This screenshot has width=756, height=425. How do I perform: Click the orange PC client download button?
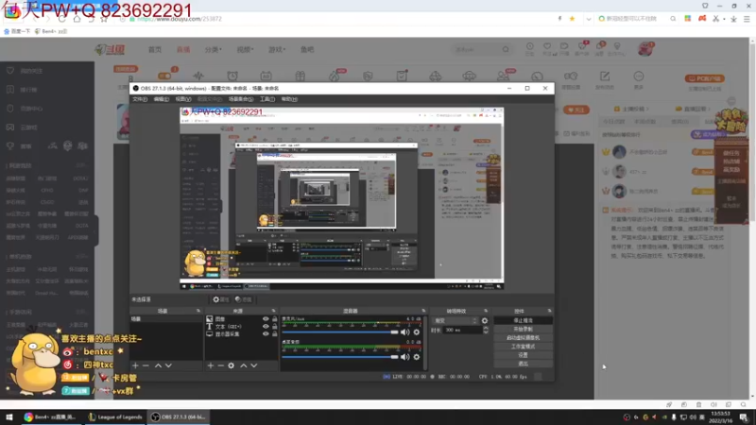pos(704,78)
